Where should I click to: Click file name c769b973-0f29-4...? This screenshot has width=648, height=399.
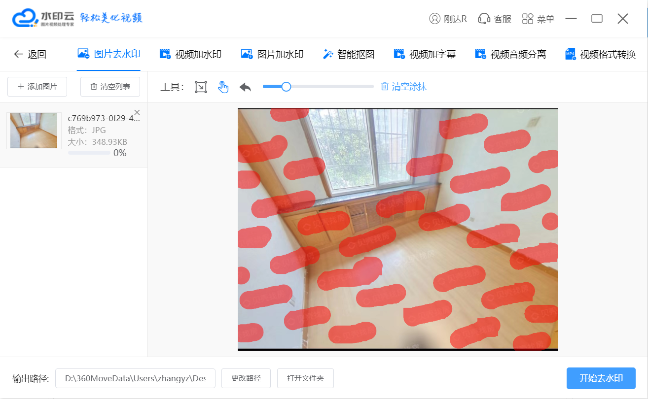pyautogui.click(x=104, y=118)
